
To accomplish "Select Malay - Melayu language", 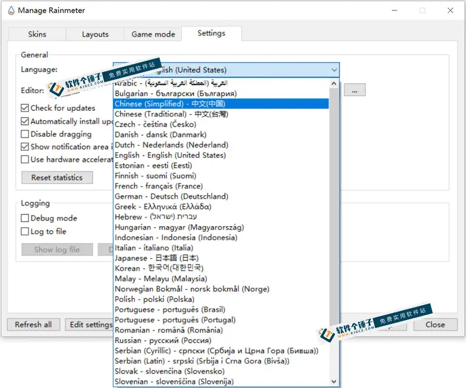I will click(x=221, y=278).
